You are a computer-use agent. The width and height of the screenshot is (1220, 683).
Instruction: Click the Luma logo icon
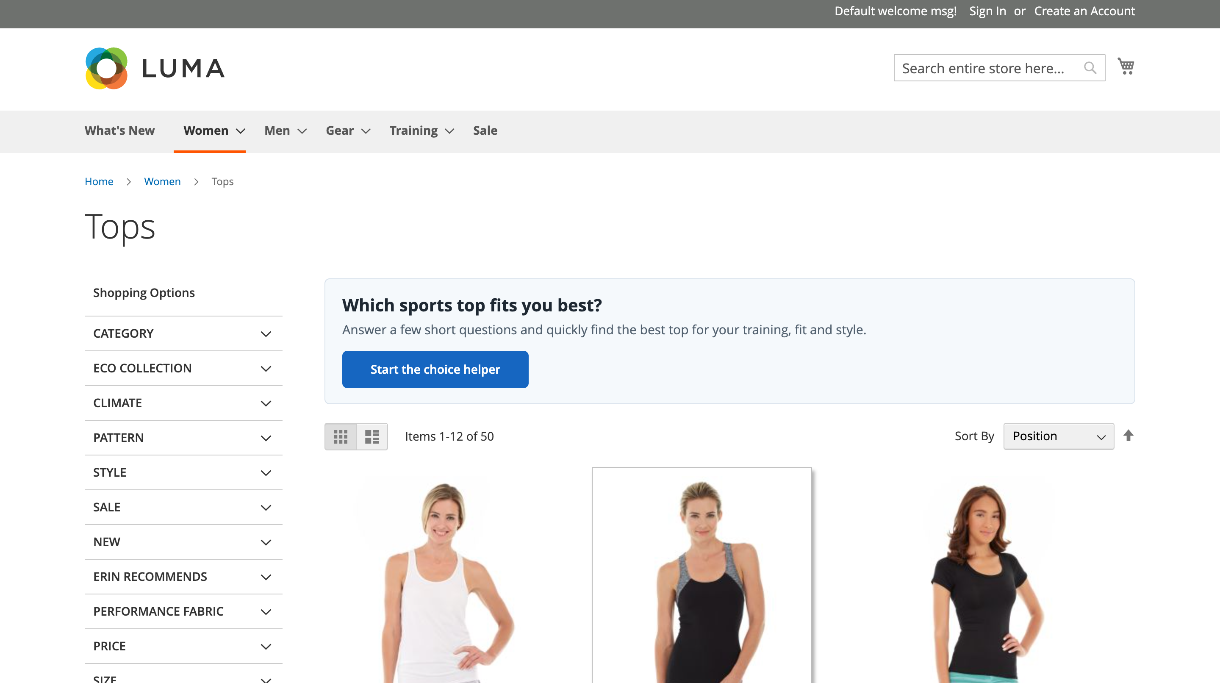tap(107, 68)
